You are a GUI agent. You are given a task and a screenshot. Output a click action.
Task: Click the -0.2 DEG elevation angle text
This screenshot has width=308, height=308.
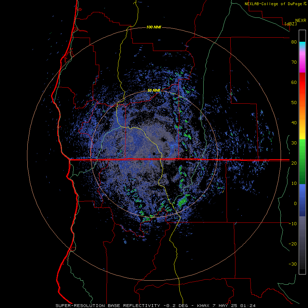click(x=176, y=306)
